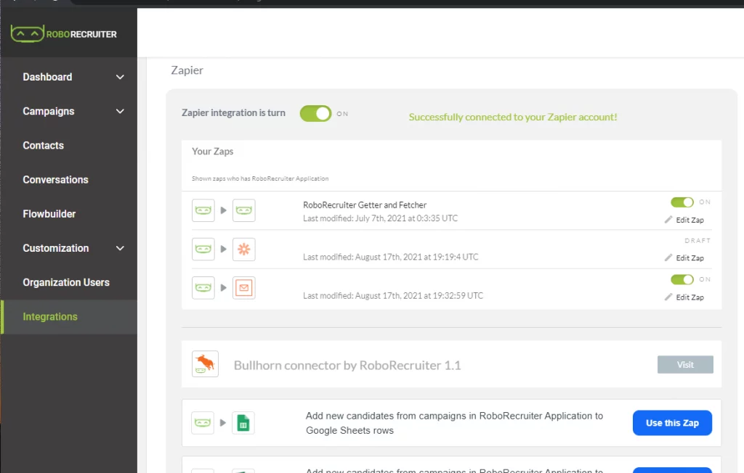Open Flowbuilder from sidebar
The height and width of the screenshot is (473, 744).
pos(49,214)
